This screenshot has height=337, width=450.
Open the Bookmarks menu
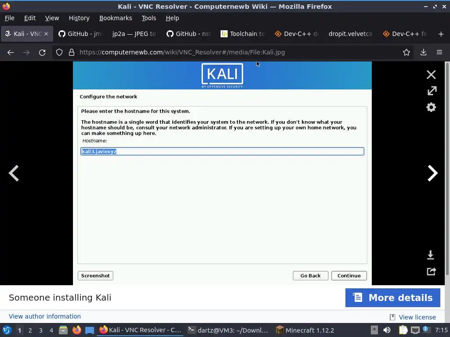click(116, 18)
